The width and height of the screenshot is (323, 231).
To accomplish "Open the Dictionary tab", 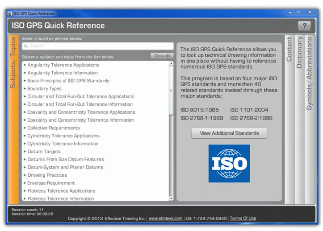I will pos(299,52).
